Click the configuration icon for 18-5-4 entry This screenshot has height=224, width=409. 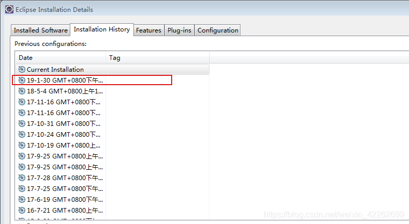point(22,91)
